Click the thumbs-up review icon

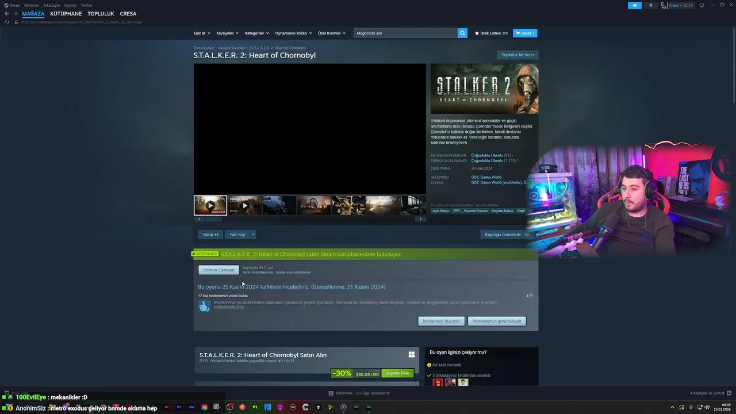pyautogui.click(x=204, y=306)
